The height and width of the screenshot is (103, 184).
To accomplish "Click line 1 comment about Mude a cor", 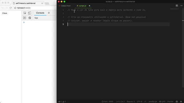I will click(x=107, y=10).
